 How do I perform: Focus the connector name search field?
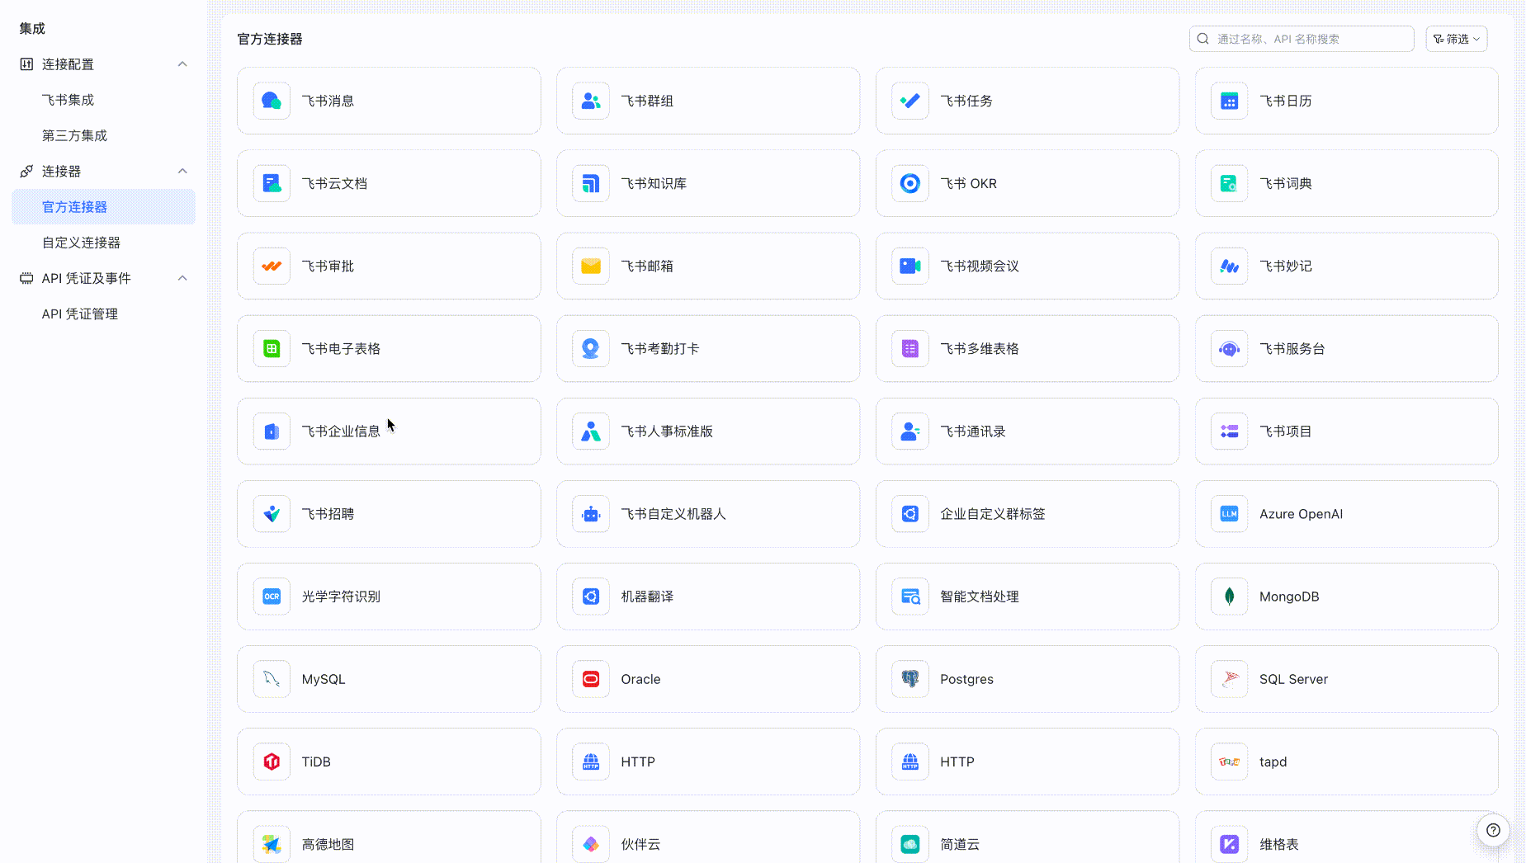1302,39
